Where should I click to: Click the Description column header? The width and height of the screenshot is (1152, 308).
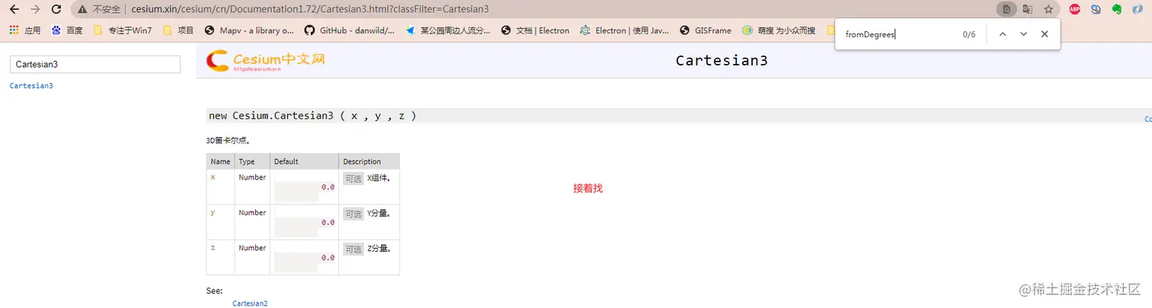(369, 161)
